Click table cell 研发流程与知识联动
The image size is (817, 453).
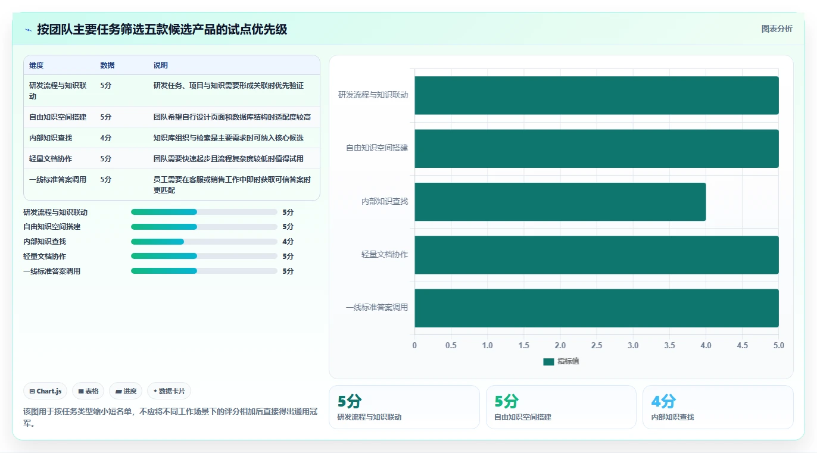(59, 90)
